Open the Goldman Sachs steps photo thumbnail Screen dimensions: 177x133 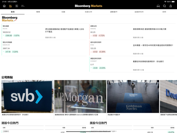coord(133,96)
